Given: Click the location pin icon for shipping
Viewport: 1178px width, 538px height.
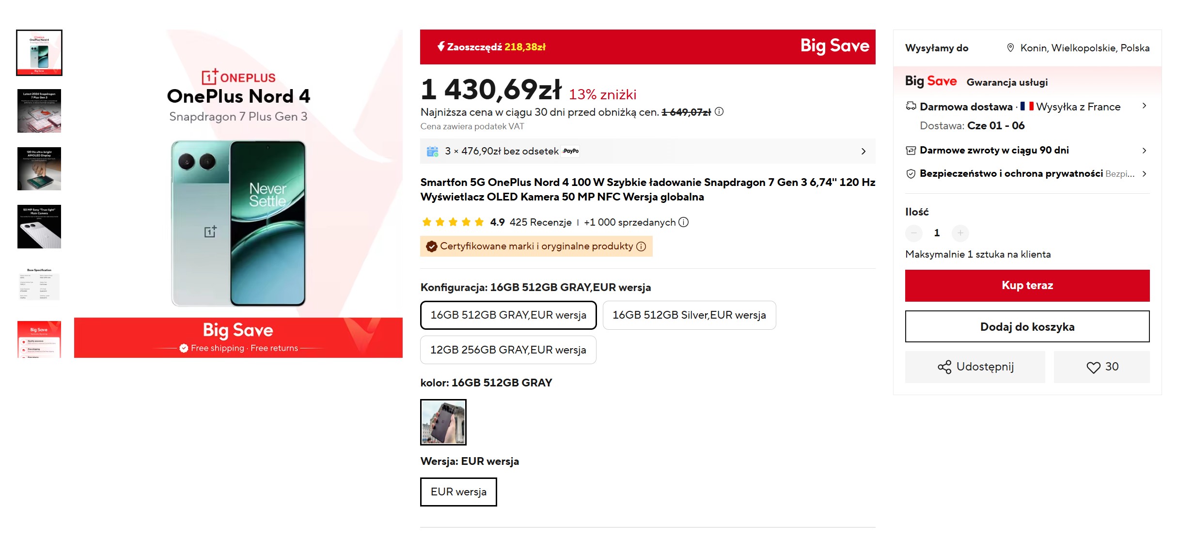Looking at the screenshot, I should tap(1010, 48).
